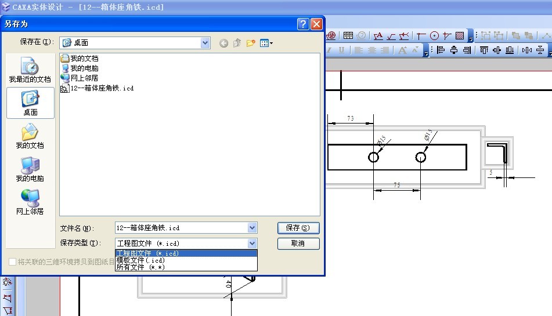The width and height of the screenshot is (552, 316).
Task: Open the 文件名 dropdown arrow
Action: (x=252, y=228)
